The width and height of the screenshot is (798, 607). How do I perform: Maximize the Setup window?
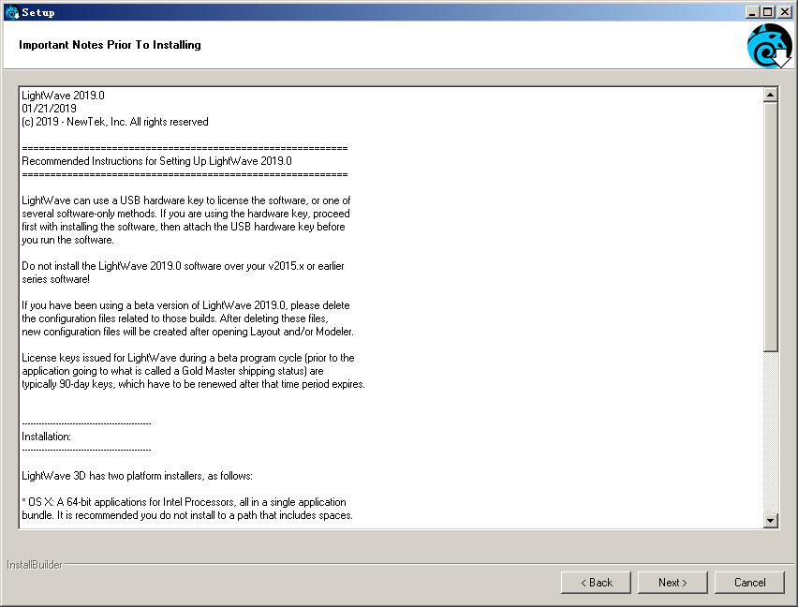pyautogui.click(x=768, y=11)
